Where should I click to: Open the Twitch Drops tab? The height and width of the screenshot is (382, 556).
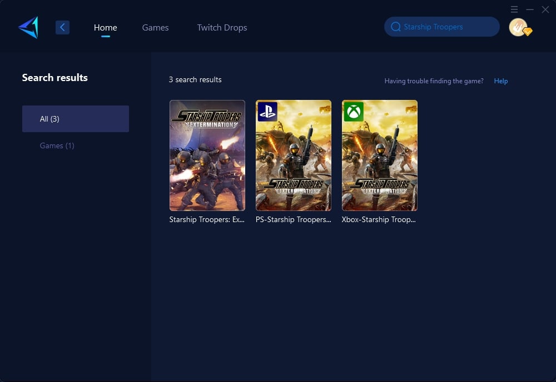[x=222, y=27]
